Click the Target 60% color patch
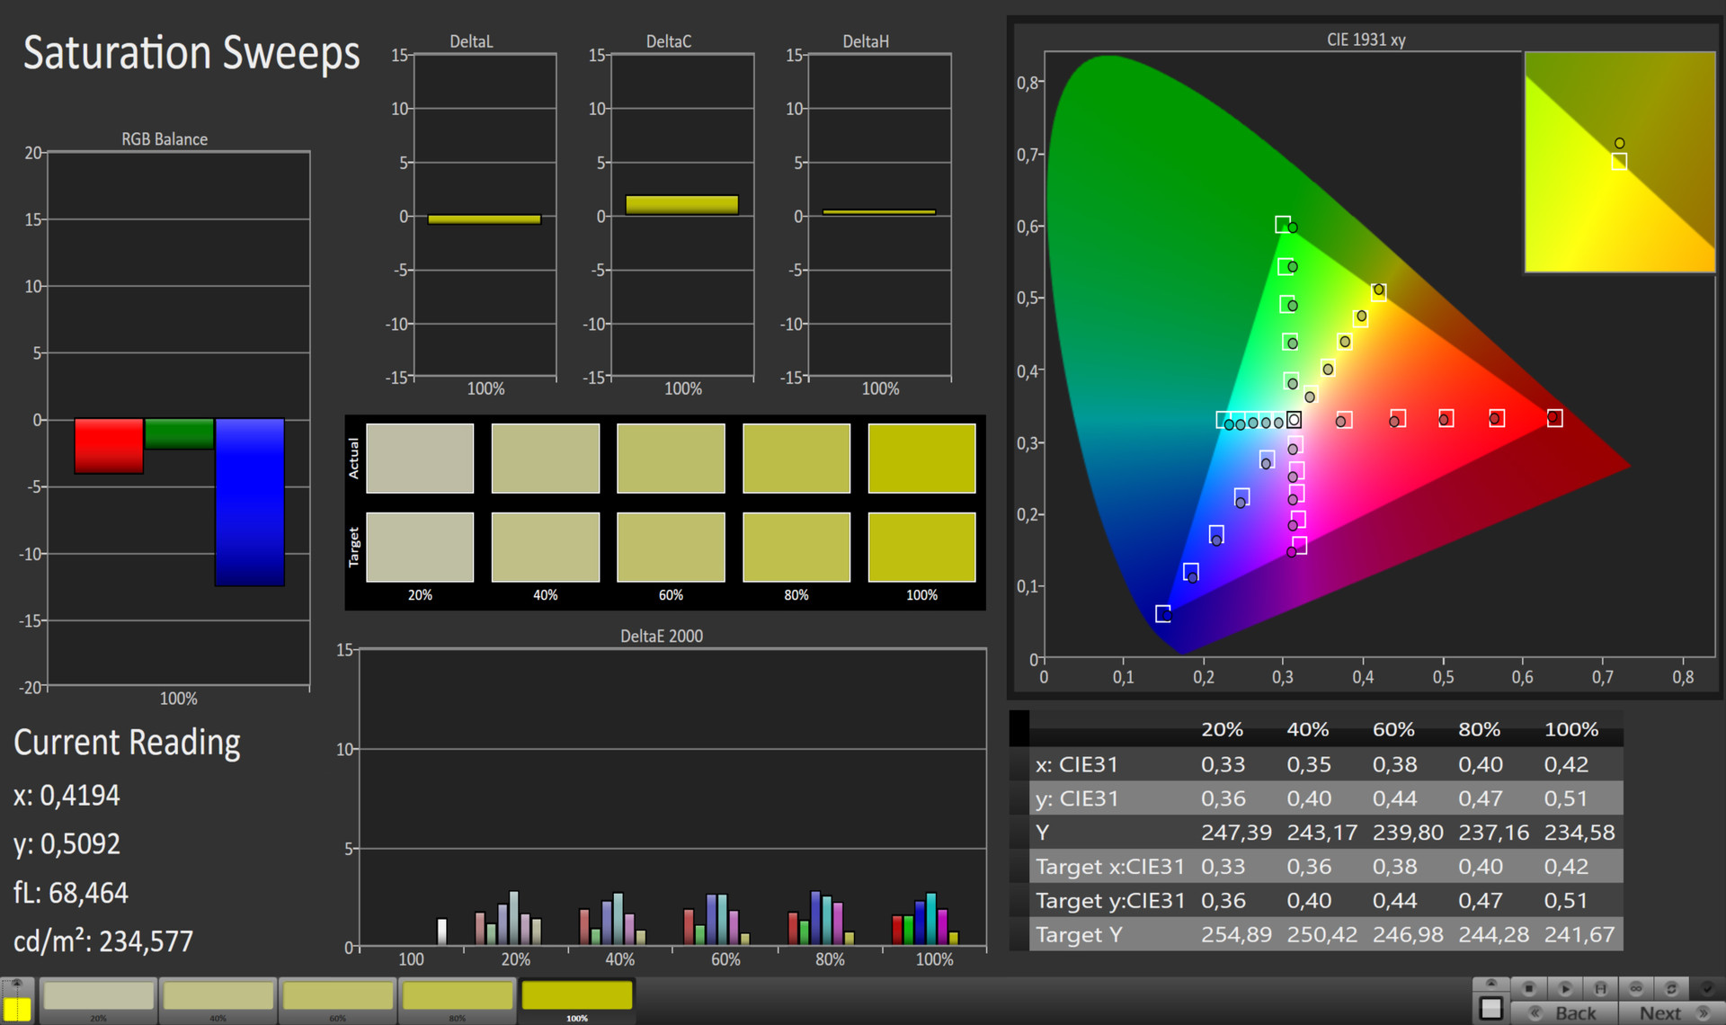The height and width of the screenshot is (1025, 1726). coord(671,547)
